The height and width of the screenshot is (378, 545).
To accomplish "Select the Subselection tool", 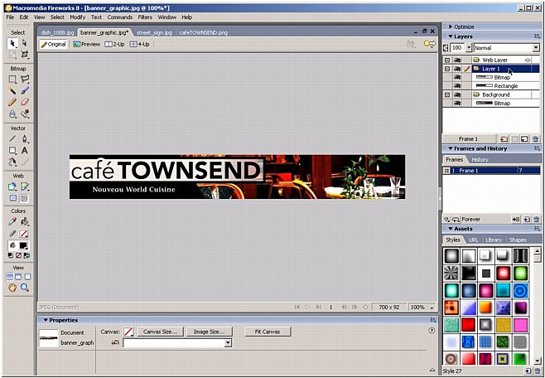I will pos(24,43).
